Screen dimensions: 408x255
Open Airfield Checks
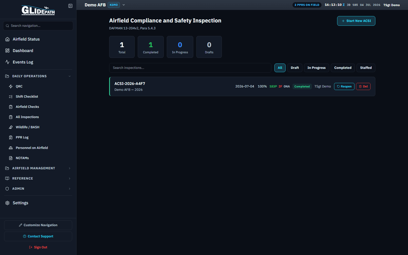click(x=38, y=107)
